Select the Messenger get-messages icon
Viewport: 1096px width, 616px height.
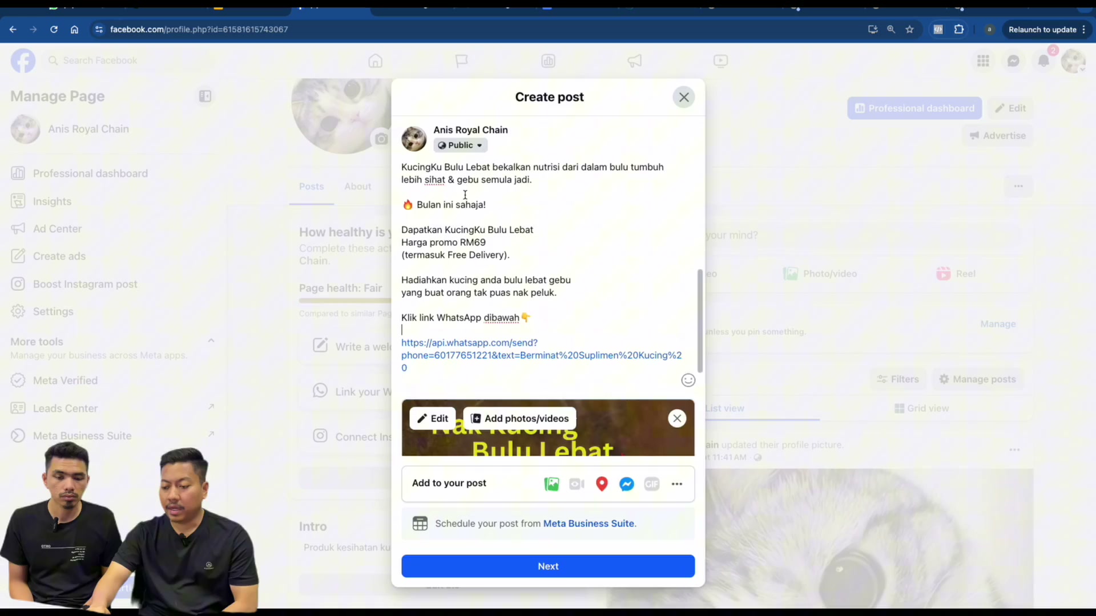(x=627, y=484)
